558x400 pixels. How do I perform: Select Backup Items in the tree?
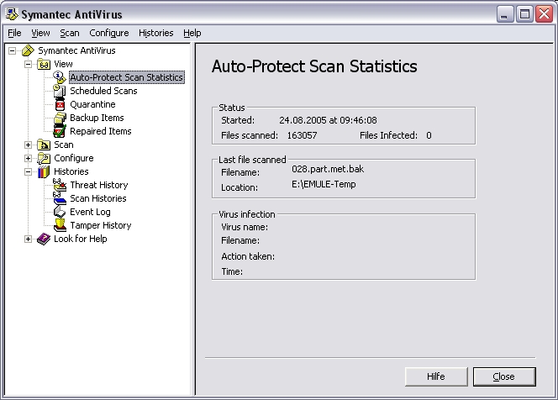[x=97, y=118]
